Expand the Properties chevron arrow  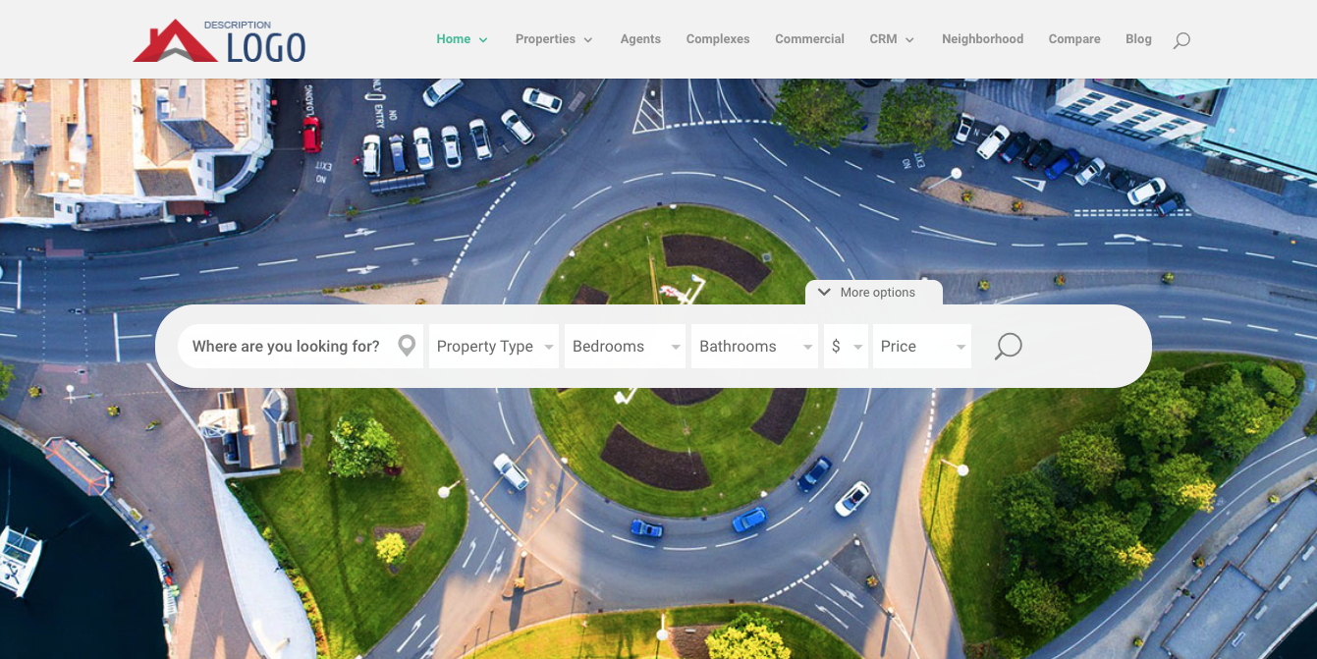point(588,40)
